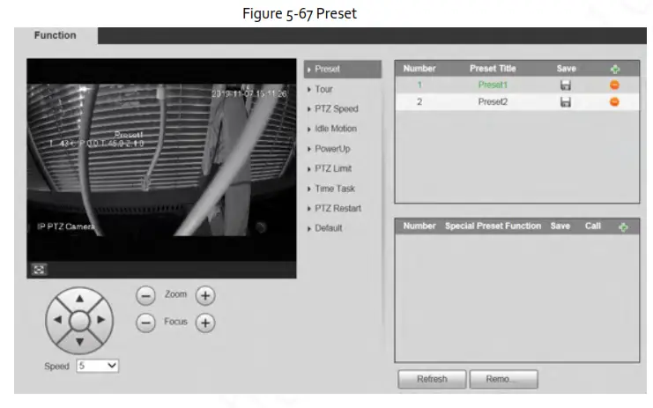The width and height of the screenshot is (653, 408).
Task: Click number 2 in preset list
Action: [x=419, y=102]
